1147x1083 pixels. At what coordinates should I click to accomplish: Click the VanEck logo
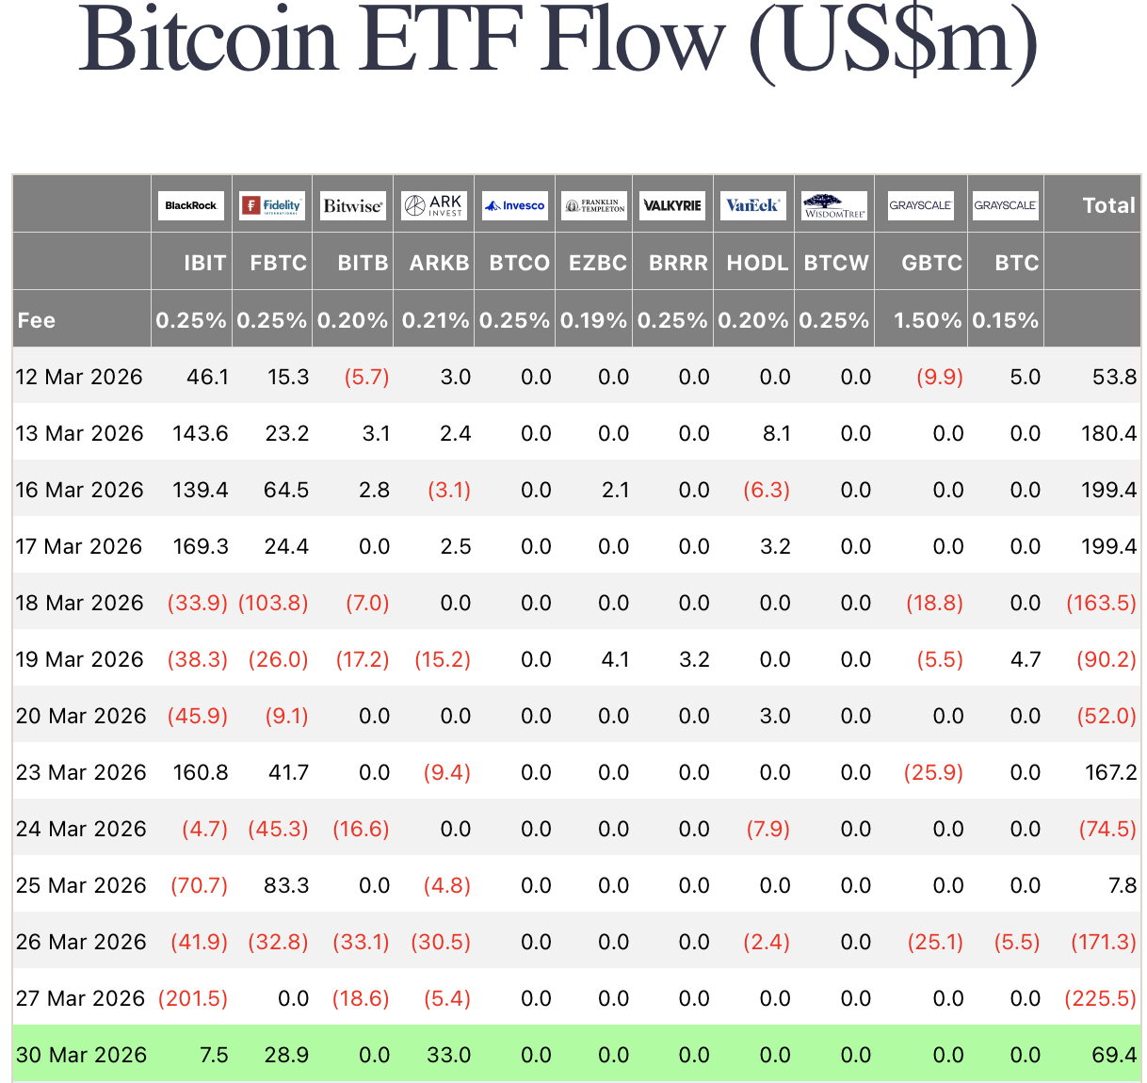(753, 205)
